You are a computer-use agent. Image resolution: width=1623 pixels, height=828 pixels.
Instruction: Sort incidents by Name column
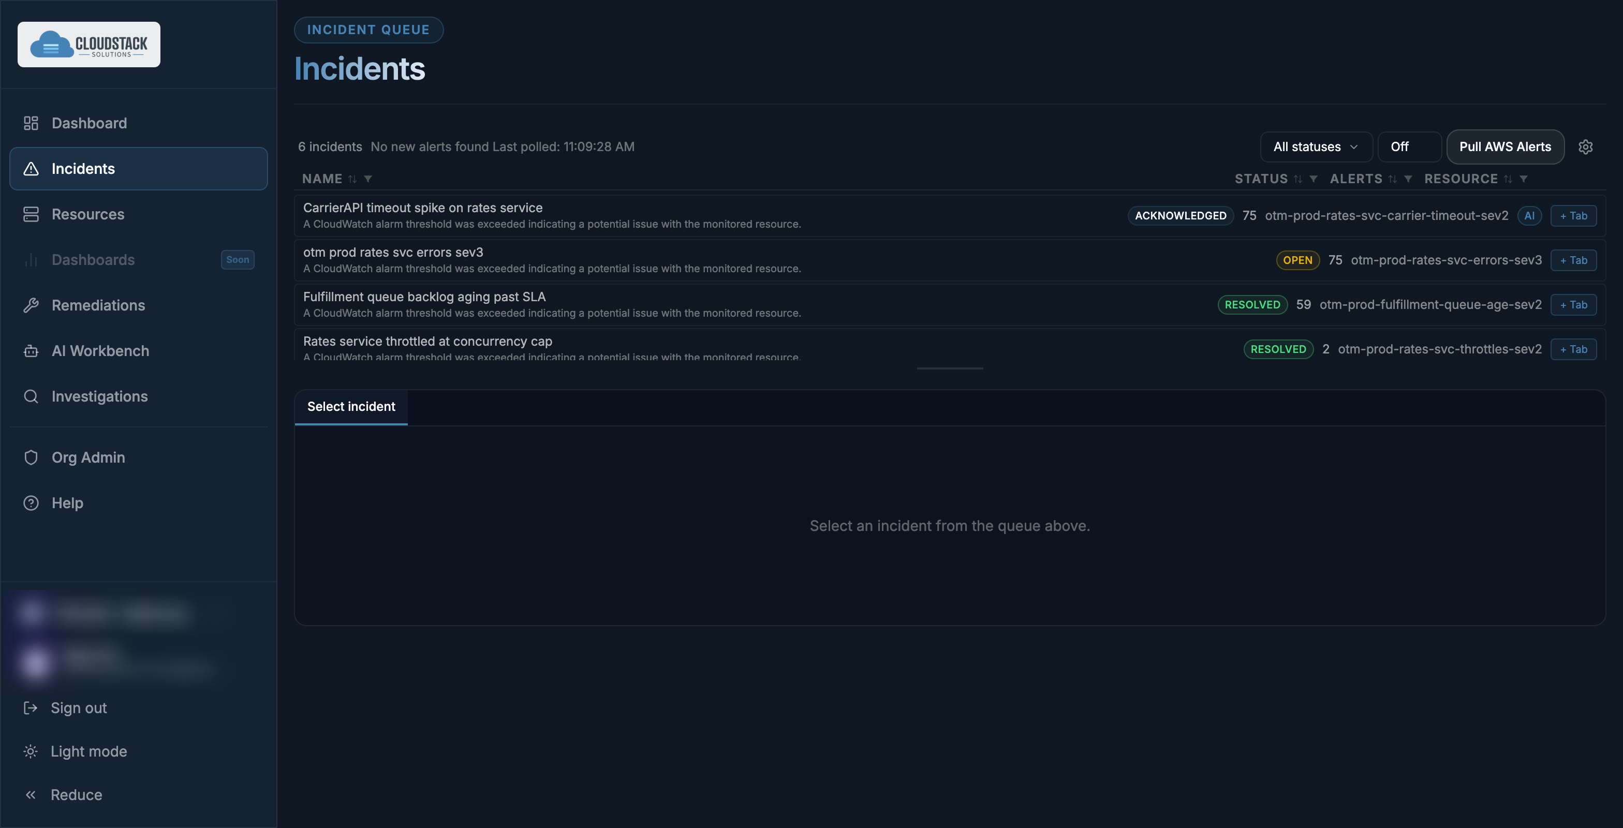pyautogui.click(x=352, y=179)
